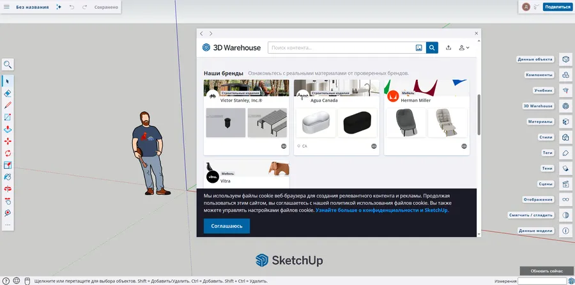Open the Vitra brand card

pos(247,174)
